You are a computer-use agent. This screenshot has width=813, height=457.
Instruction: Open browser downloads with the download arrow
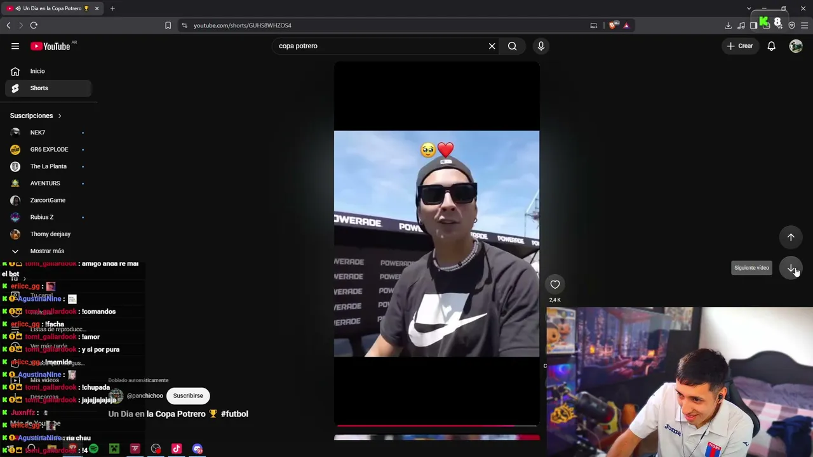(x=728, y=25)
